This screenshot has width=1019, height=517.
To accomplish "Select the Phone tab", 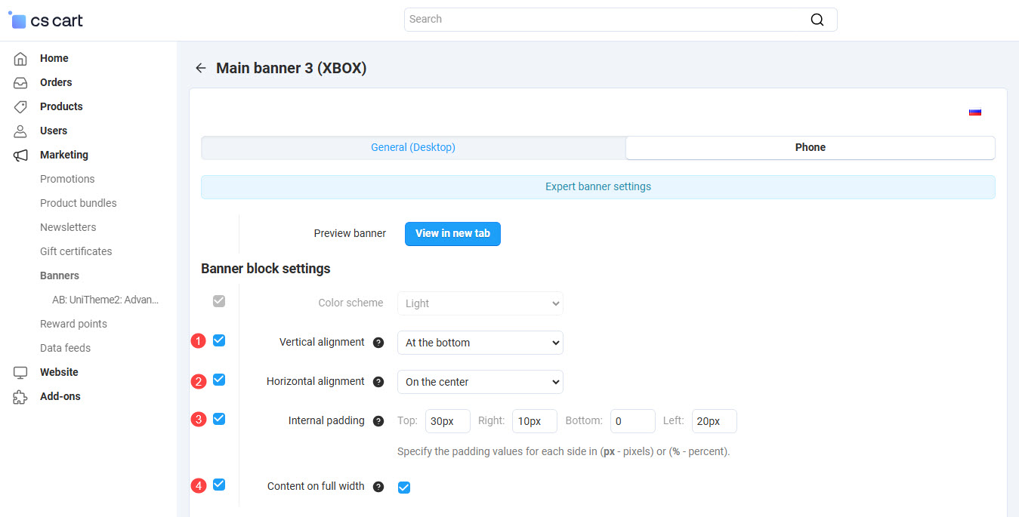I will [811, 148].
